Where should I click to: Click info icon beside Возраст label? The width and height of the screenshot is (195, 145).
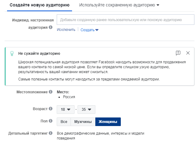51,109
